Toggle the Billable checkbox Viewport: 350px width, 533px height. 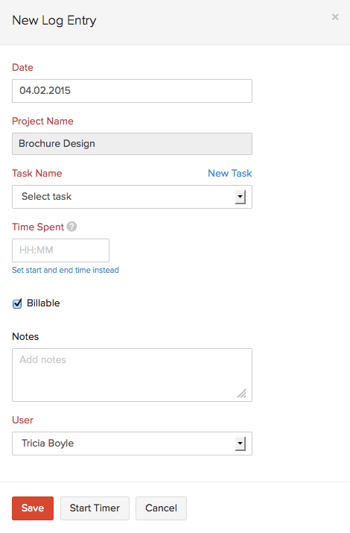17,303
